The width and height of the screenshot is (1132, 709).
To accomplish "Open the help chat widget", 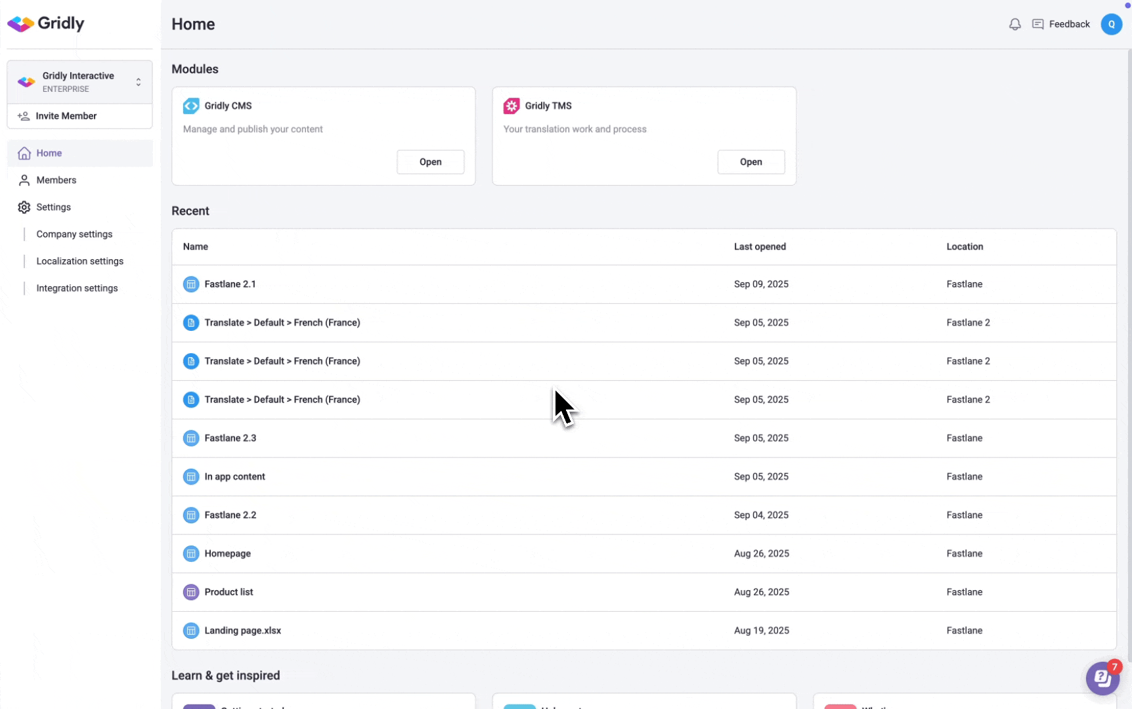I will point(1102,679).
